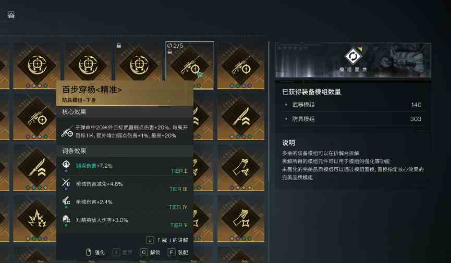
Task: Click the 弱点伤害+7.2% affix row
Action: click(x=125, y=167)
